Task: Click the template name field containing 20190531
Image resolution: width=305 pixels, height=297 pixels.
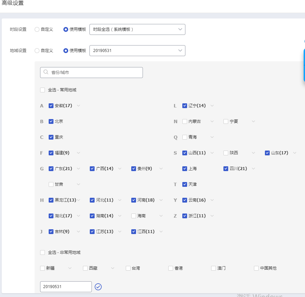Action: coord(66,287)
